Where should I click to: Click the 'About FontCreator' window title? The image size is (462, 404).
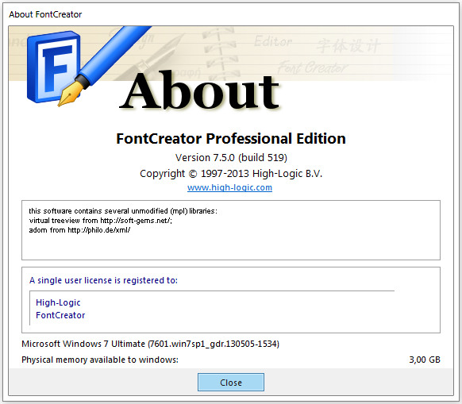(x=45, y=14)
